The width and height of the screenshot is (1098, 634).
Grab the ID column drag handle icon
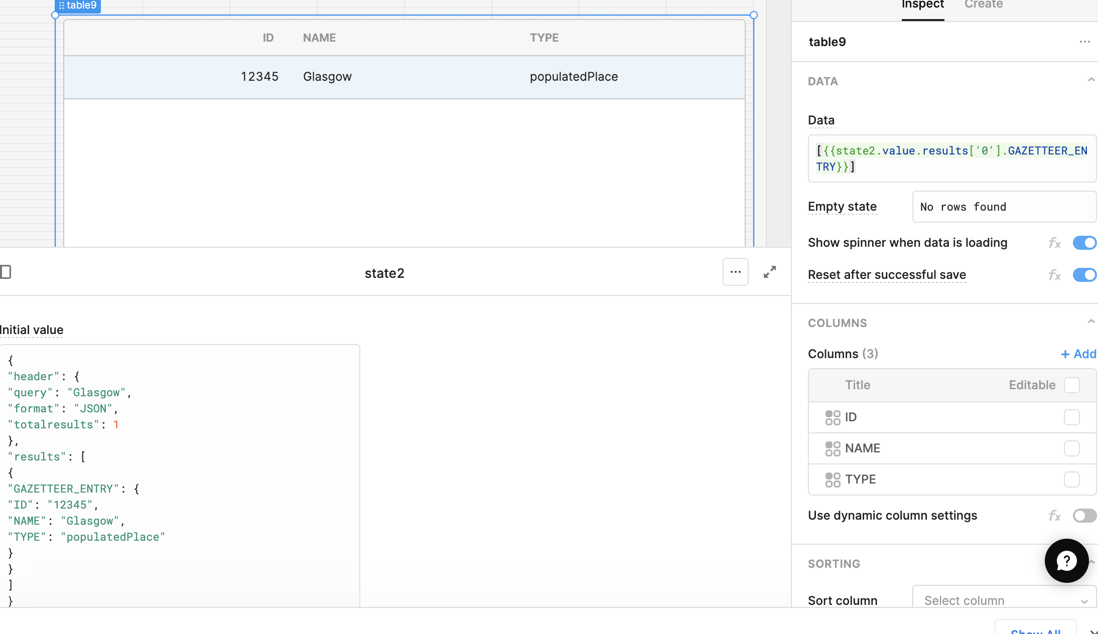(833, 417)
